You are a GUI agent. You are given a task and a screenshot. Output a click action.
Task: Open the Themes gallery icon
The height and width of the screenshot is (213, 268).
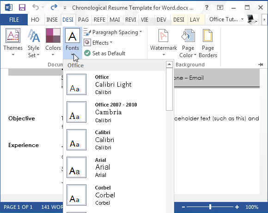tap(13, 35)
